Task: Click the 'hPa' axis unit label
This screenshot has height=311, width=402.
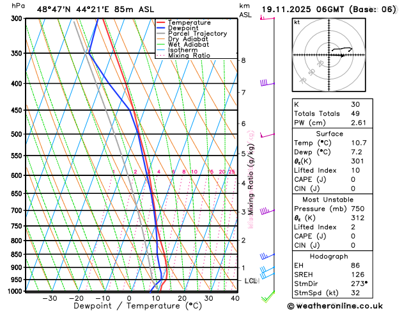Action: [18, 6]
